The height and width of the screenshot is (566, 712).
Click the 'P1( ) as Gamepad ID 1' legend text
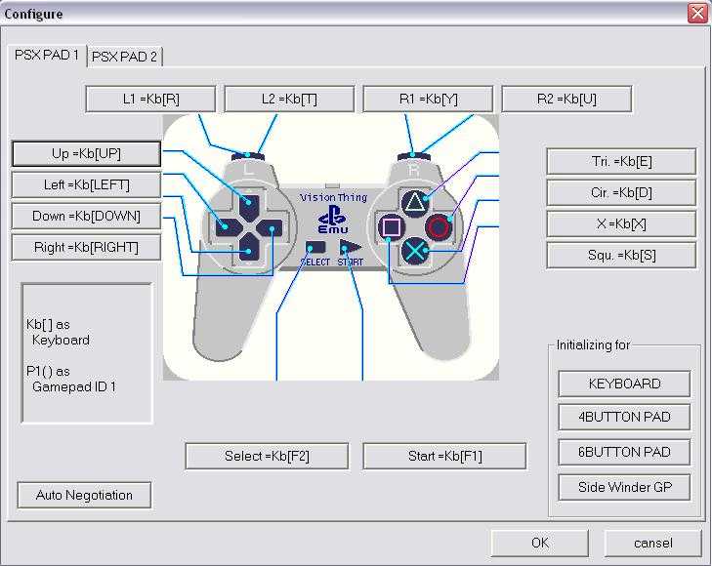(71, 380)
